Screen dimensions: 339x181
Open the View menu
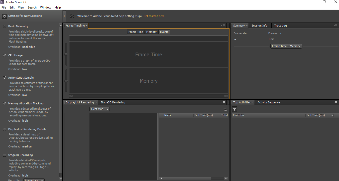[21, 8]
